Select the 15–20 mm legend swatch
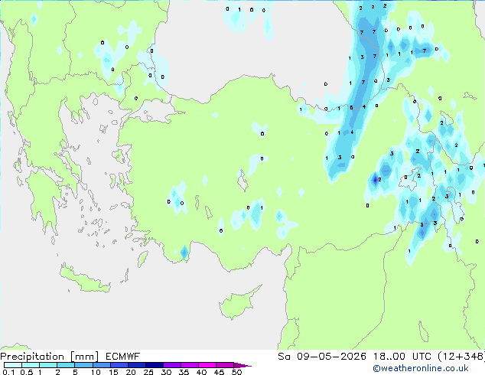Viewport: 485px width, 375px height. (x=119, y=365)
